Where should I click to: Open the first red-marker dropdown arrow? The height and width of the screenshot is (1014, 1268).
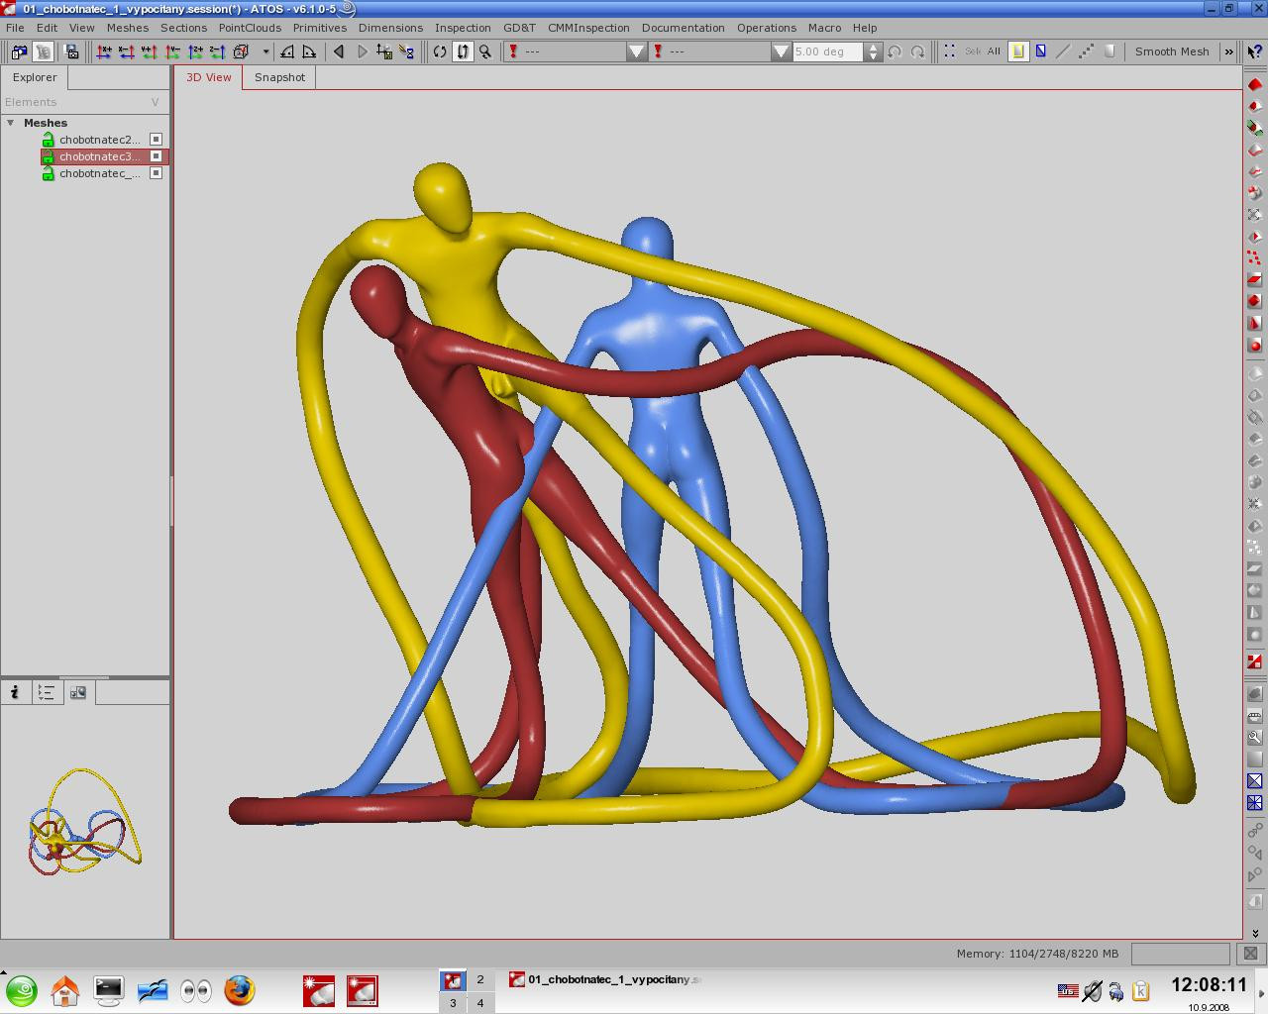click(x=636, y=51)
